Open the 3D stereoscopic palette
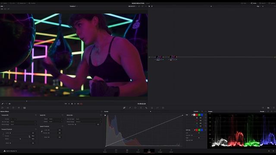 click(x=163, y=108)
